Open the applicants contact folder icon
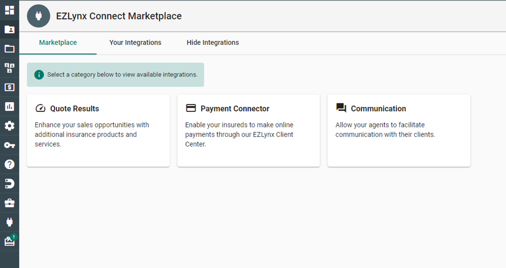 [x=9, y=29]
